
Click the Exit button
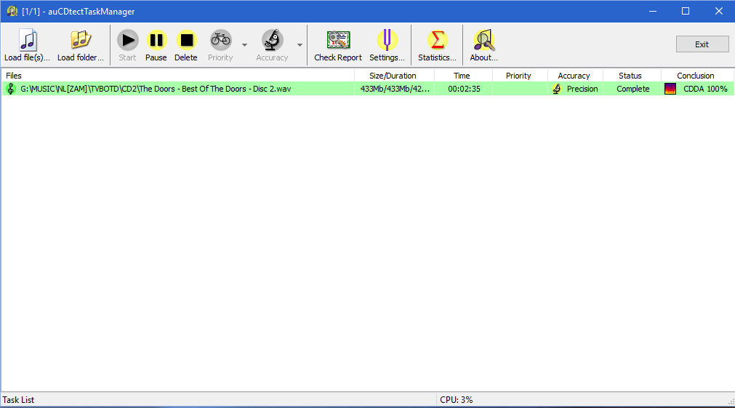pos(702,44)
